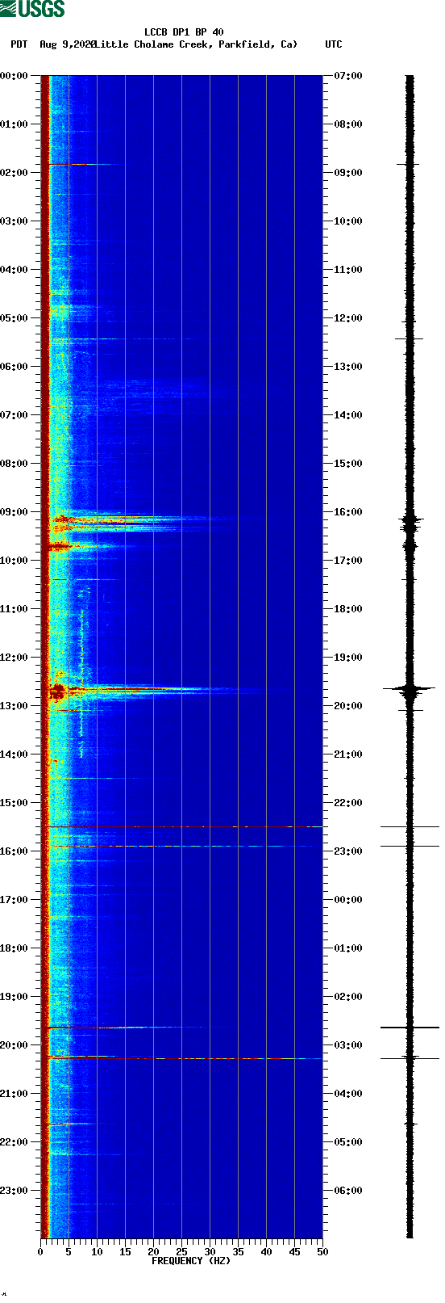Click the 'UTC' timezone label
Viewport: 445px width, 1303px height.
(333, 44)
